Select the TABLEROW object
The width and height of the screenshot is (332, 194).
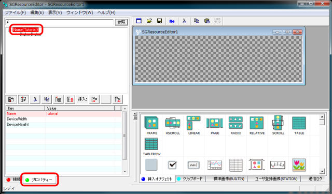[151, 146]
